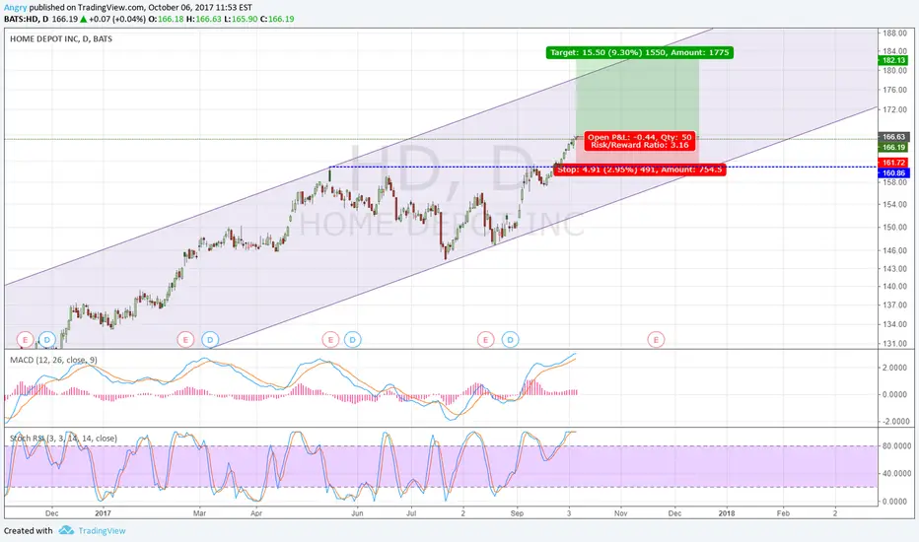Click the BATS:HD, D symbol header
919x542 pixels.
pyautogui.click(x=27, y=19)
